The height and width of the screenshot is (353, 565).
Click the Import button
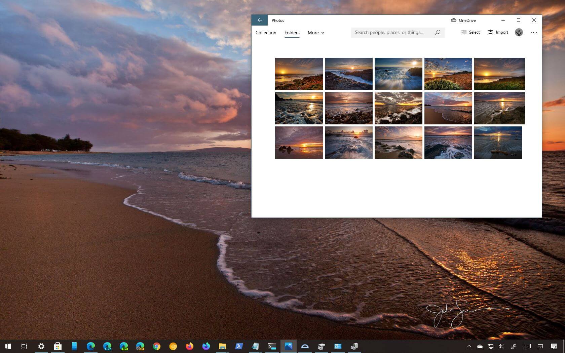(498, 32)
